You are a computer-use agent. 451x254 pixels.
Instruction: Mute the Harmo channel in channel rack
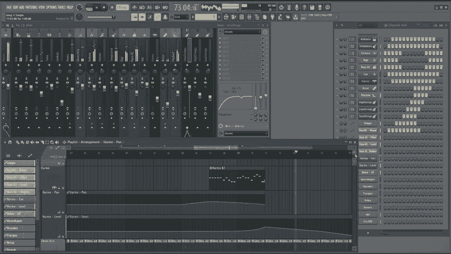(337, 81)
